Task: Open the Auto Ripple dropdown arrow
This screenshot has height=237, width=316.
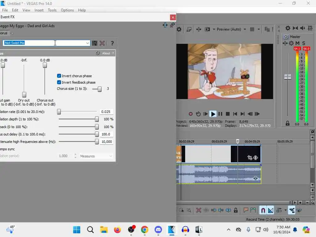Action: [285, 210]
